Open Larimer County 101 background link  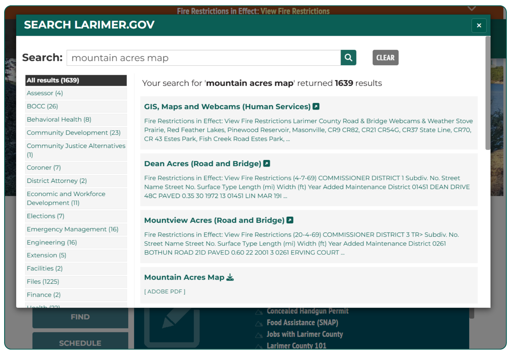click(x=296, y=346)
